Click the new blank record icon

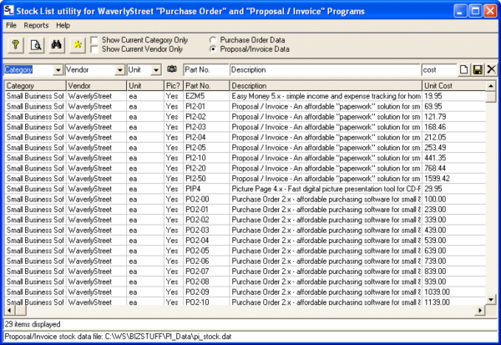click(465, 69)
